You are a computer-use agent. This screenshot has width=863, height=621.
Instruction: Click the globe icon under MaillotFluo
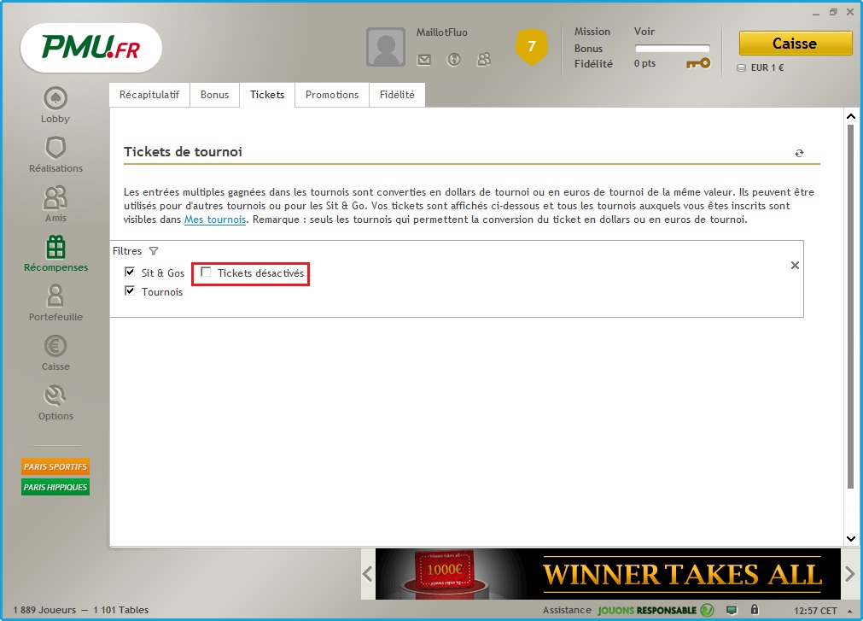pyautogui.click(x=453, y=60)
